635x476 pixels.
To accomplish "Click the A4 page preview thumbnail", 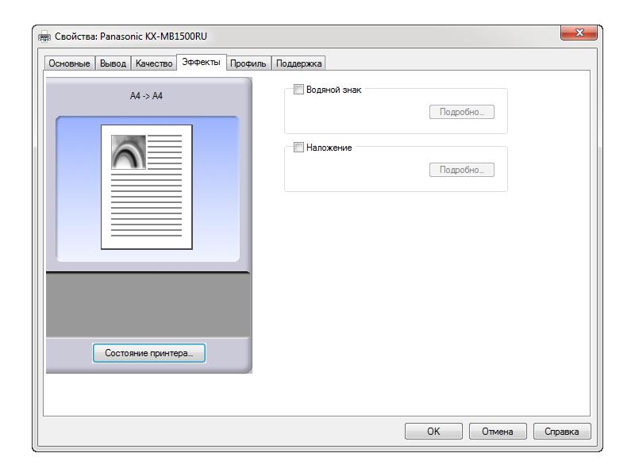I will [x=147, y=187].
